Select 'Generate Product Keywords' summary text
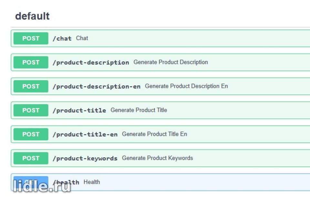The height and width of the screenshot is (204, 310). (x=157, y=158)
